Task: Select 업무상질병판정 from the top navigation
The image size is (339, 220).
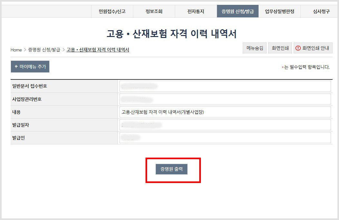Action: [x=279, y=11]
